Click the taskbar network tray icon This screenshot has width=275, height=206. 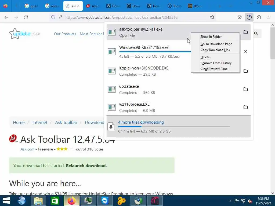click(x=243, y=201)
